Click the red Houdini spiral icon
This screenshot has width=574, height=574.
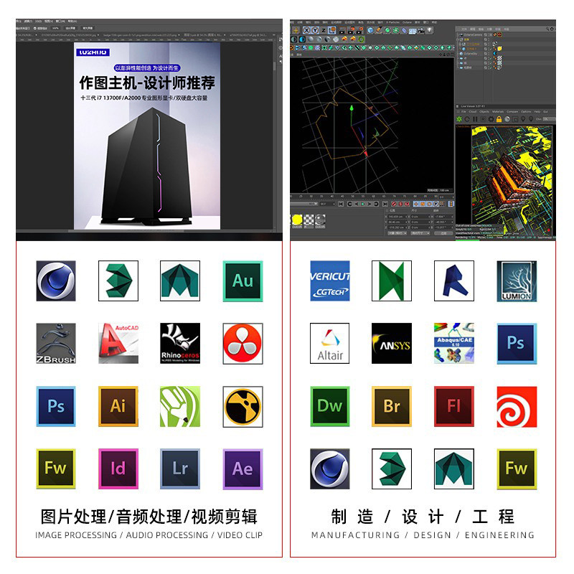517,406
